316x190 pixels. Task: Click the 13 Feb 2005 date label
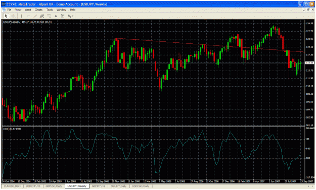pyautogui.click(x=40, y=181)
